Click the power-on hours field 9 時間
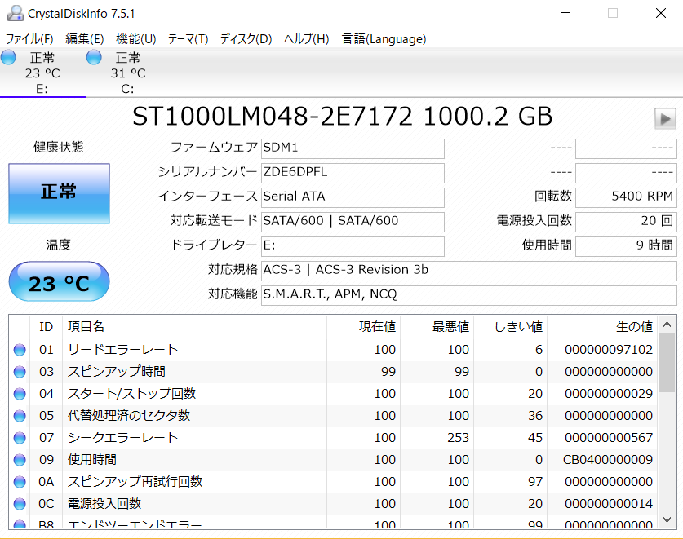This screenshot has width=683, height=539. [x=626, y=246]
